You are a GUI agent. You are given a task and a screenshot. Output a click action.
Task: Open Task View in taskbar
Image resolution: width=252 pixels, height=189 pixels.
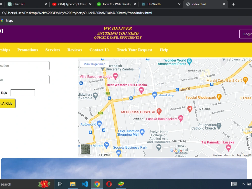(60, 184)
